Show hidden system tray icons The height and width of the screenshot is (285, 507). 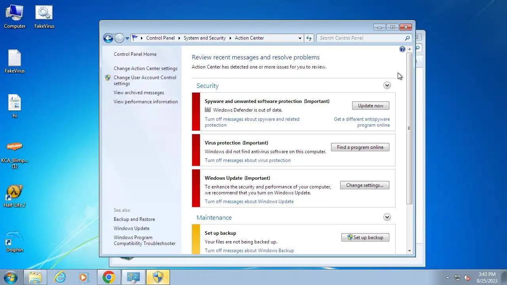pos(448,277)
